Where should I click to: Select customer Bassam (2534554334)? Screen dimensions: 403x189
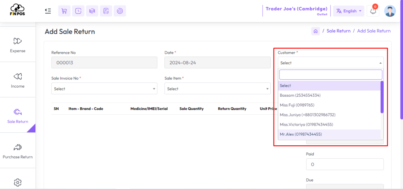coord(329,95)
